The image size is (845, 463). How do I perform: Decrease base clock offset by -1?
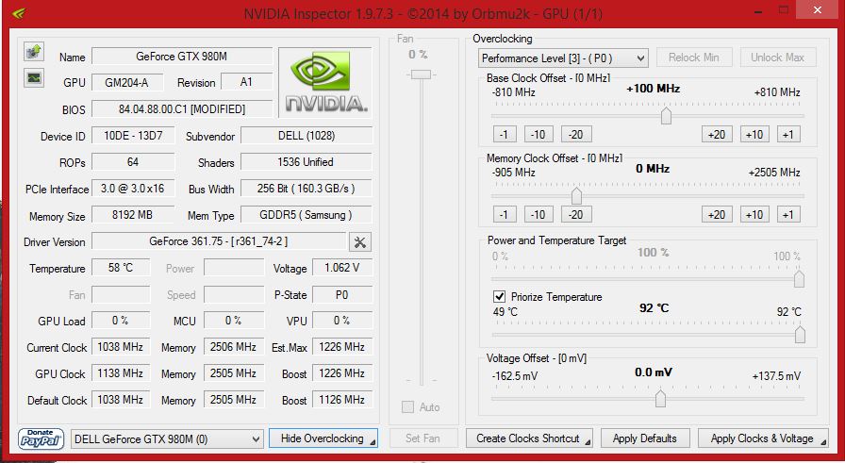(x=505, y=134)
